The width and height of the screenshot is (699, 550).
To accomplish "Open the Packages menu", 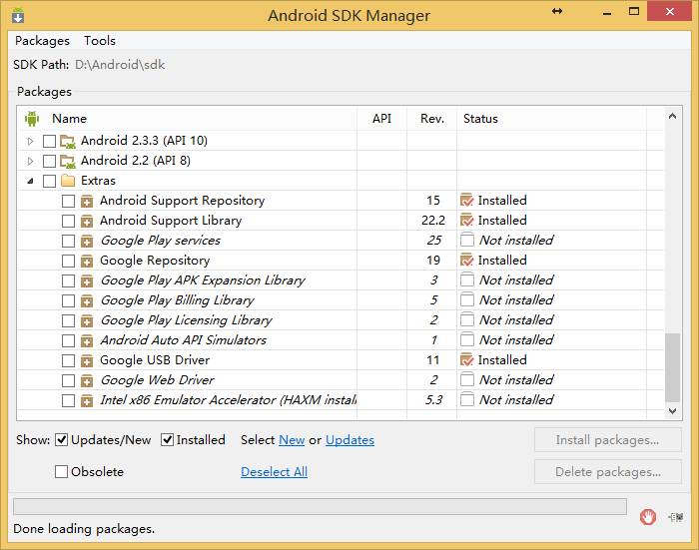I will coord(42,41).
